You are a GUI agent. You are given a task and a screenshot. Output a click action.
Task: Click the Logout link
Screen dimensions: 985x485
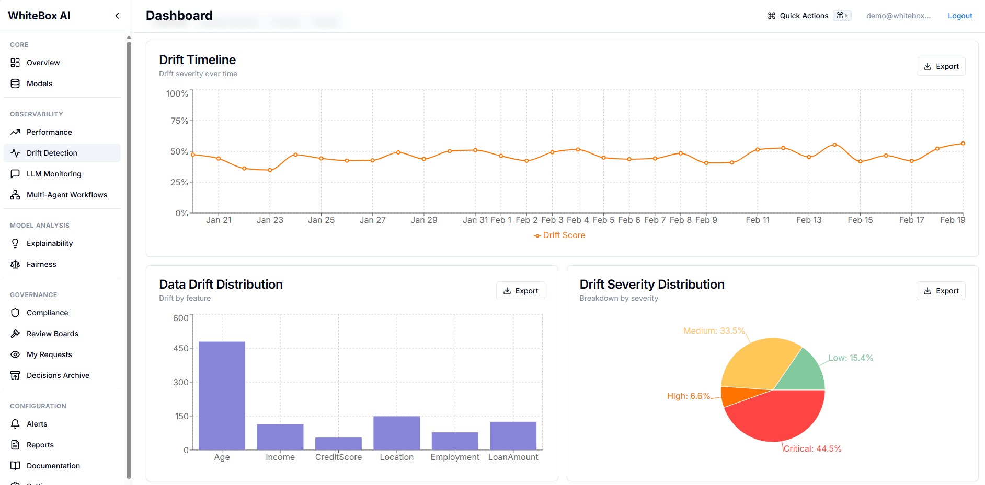point(960,16)
